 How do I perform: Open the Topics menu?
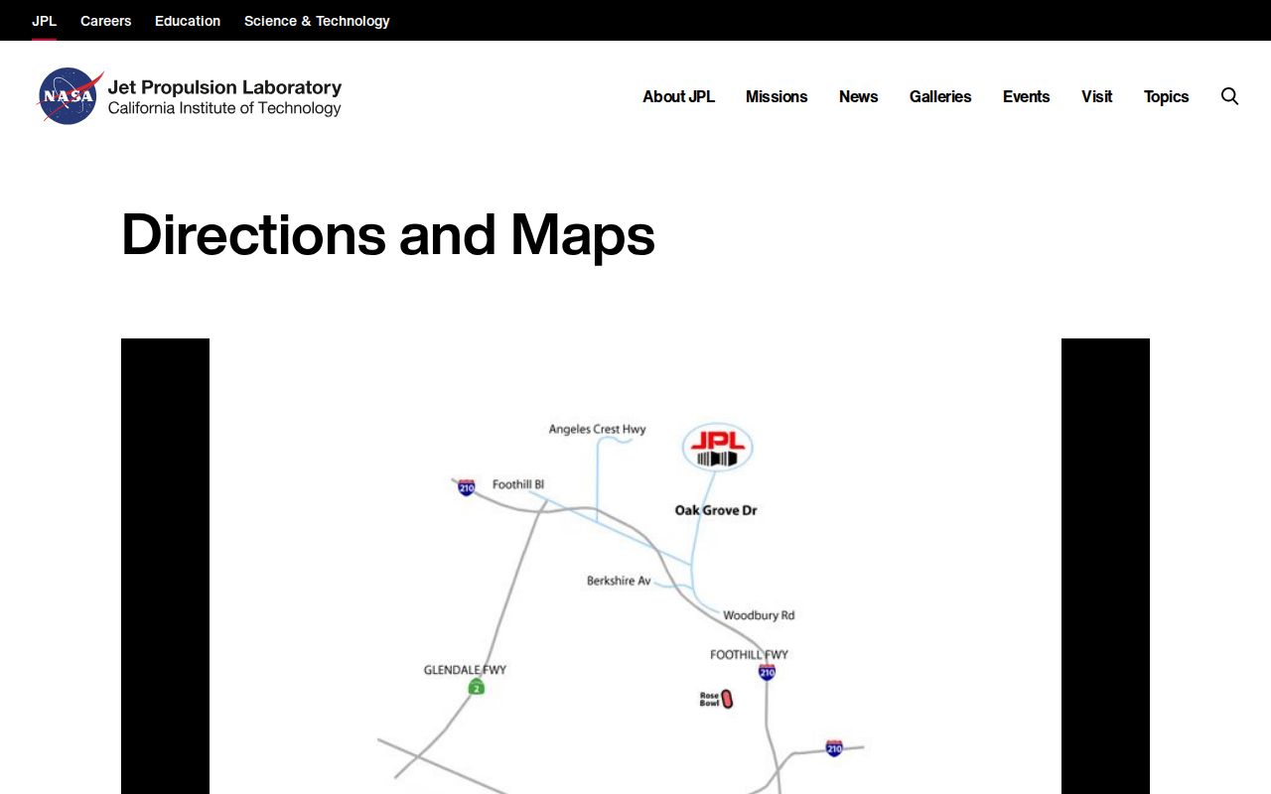1166,96
